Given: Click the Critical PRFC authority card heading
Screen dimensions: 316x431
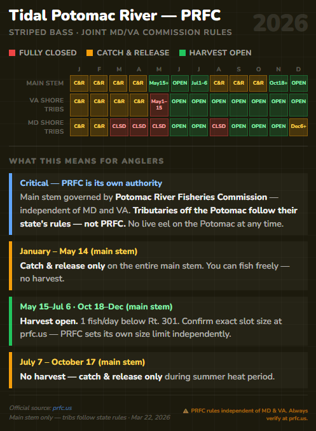Looking at the screenshot, I should pos(91,183).
